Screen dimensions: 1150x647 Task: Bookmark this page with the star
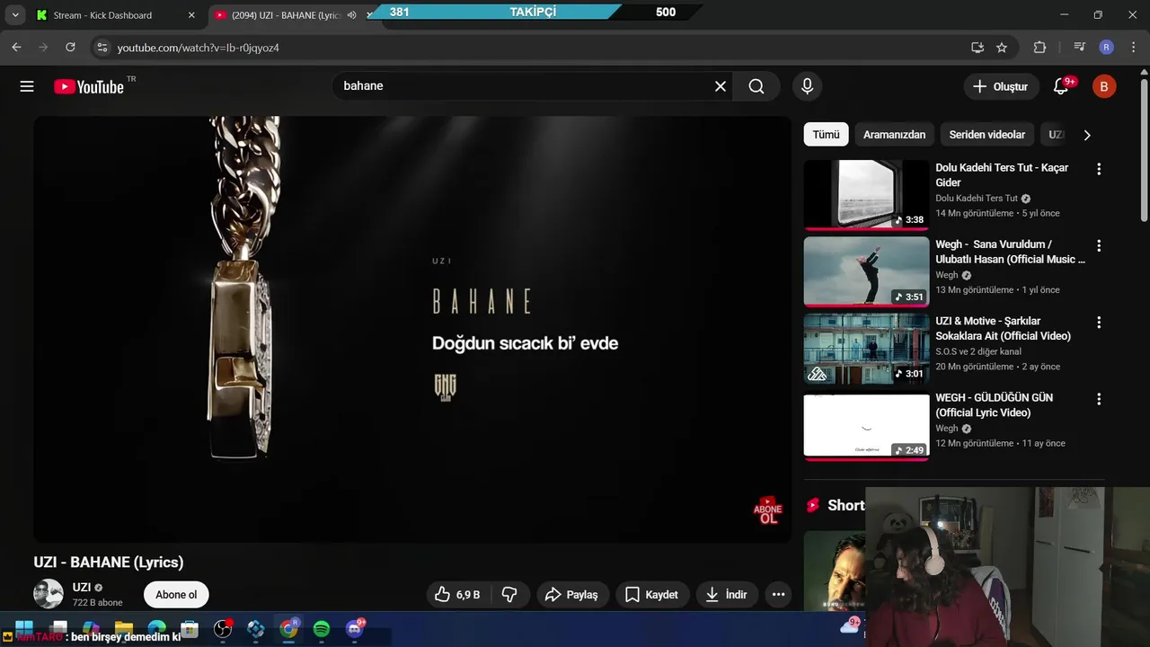tap(1002, 47)
